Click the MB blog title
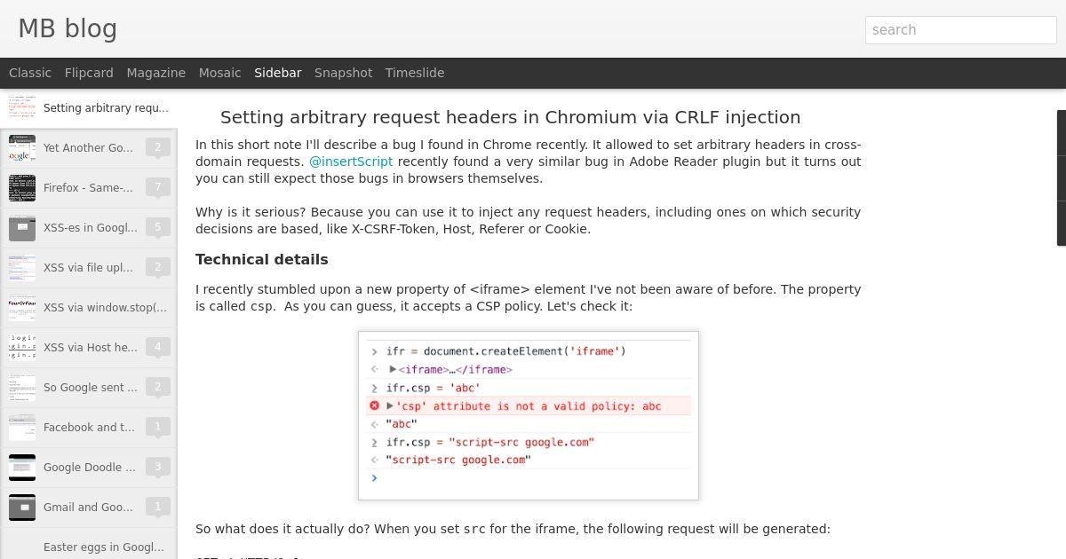This screenshot has width=1066, height=559. click(x=68, y=28)
